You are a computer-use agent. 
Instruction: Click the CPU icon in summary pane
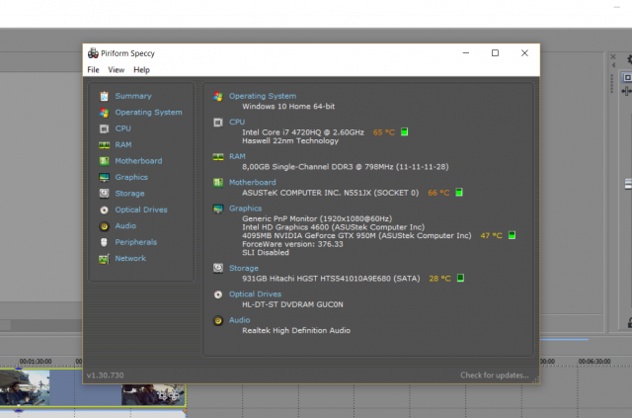(218, 123)
